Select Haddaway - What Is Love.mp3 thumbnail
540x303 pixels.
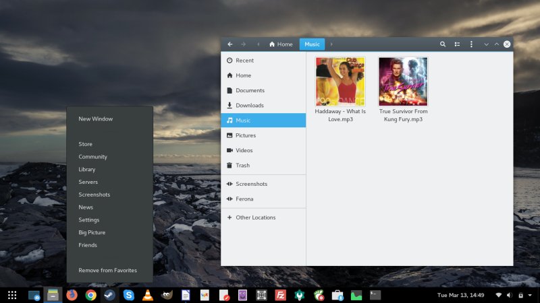pos(340,81)
